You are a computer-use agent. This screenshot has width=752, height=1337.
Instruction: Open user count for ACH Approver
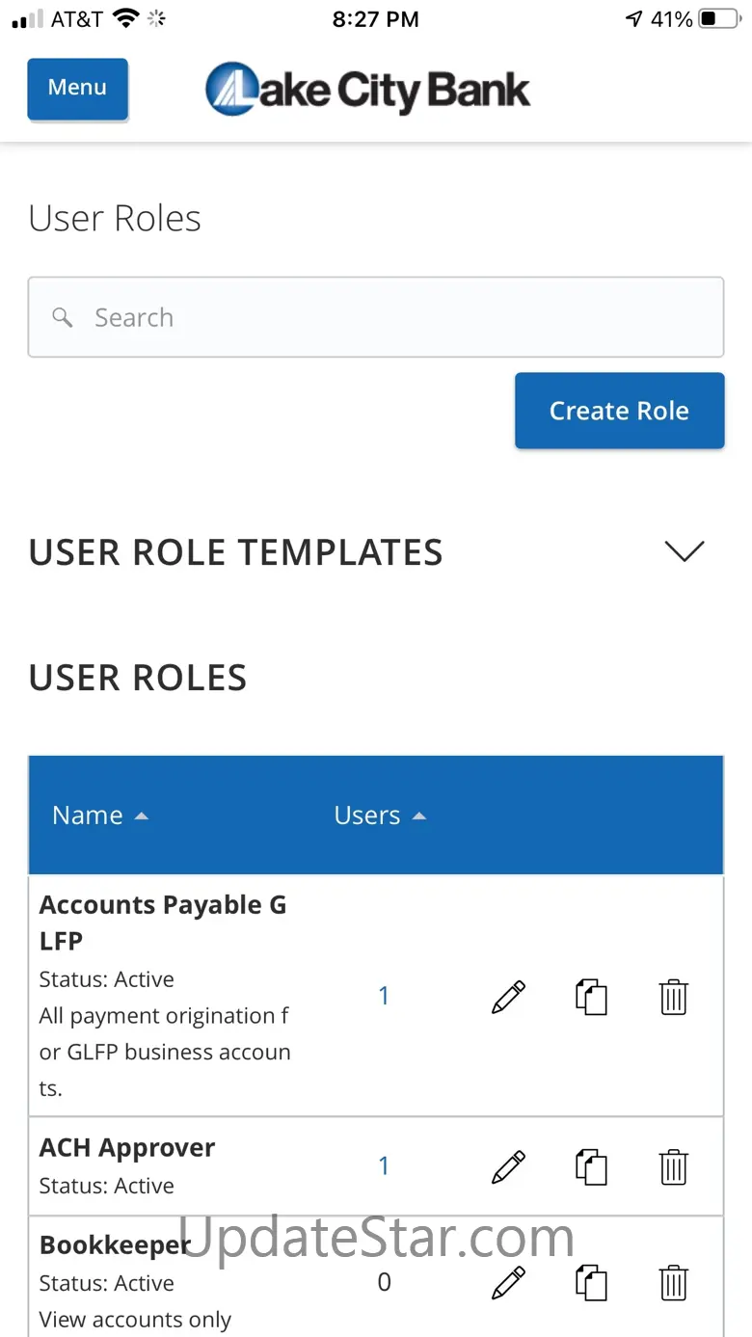tap(384, 1166)
